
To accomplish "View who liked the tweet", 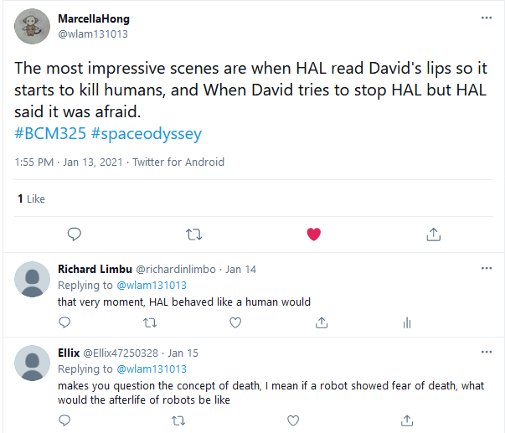I will tap(31, 199).
